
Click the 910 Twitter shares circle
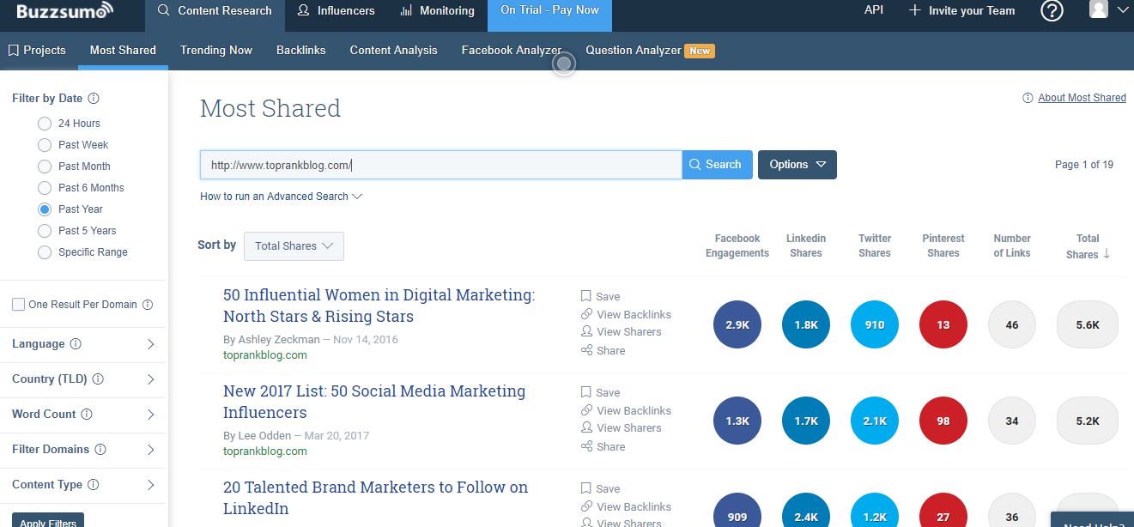[x=875, y=324]
